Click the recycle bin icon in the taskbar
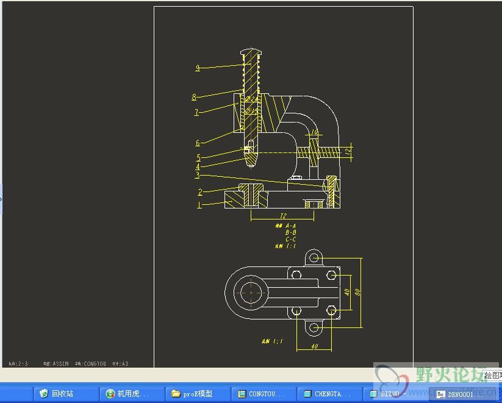The height and width of the screenshot is (403, 502). coord(44,393)
